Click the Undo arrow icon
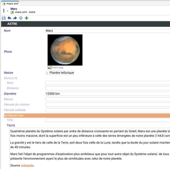Viewport: 170px width, 169px height. tap(9, 18)
